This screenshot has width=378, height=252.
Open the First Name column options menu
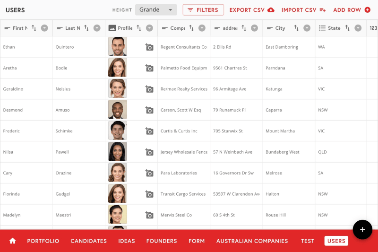point(44,28)
